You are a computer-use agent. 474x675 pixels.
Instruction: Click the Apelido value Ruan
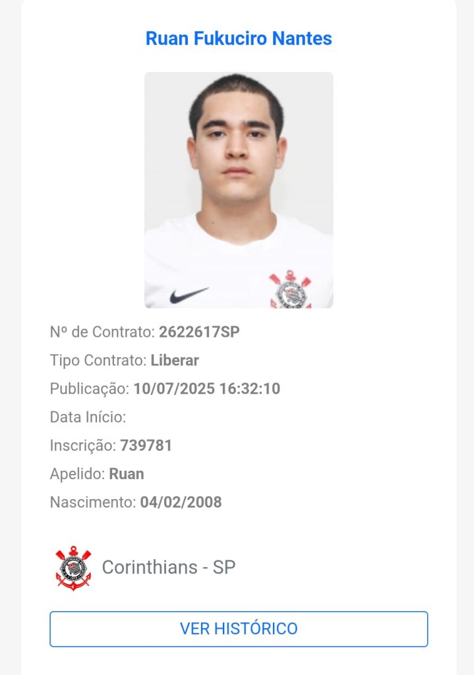coord(127,474)
